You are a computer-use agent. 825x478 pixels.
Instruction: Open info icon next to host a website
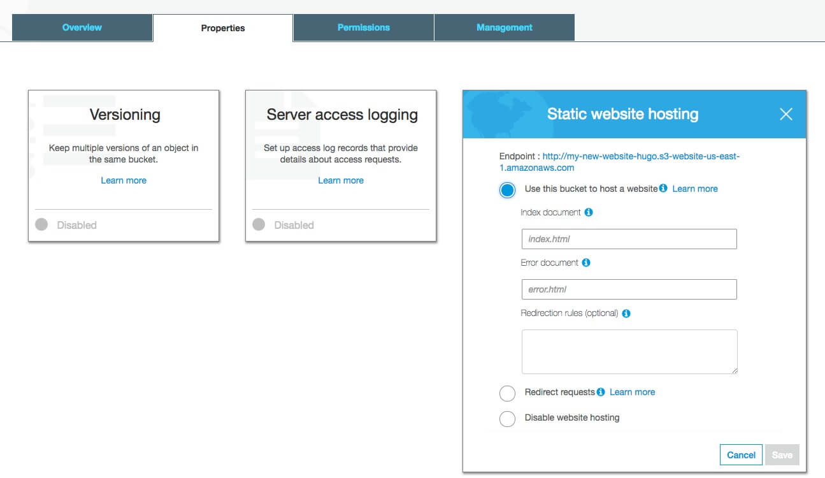pyautogui.click(x=663, y=188)
